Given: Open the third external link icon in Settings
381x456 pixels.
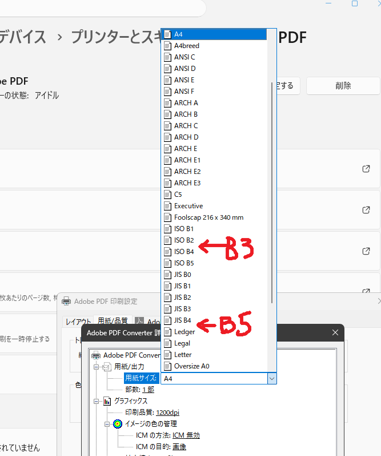Looking at the screenshot, I should [x=366, y=251].
